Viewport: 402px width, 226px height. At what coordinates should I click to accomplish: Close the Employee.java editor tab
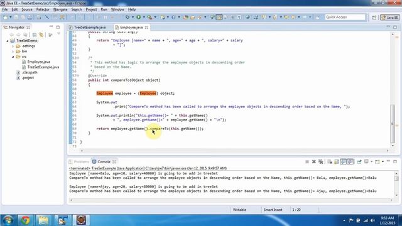coord(146,27)
